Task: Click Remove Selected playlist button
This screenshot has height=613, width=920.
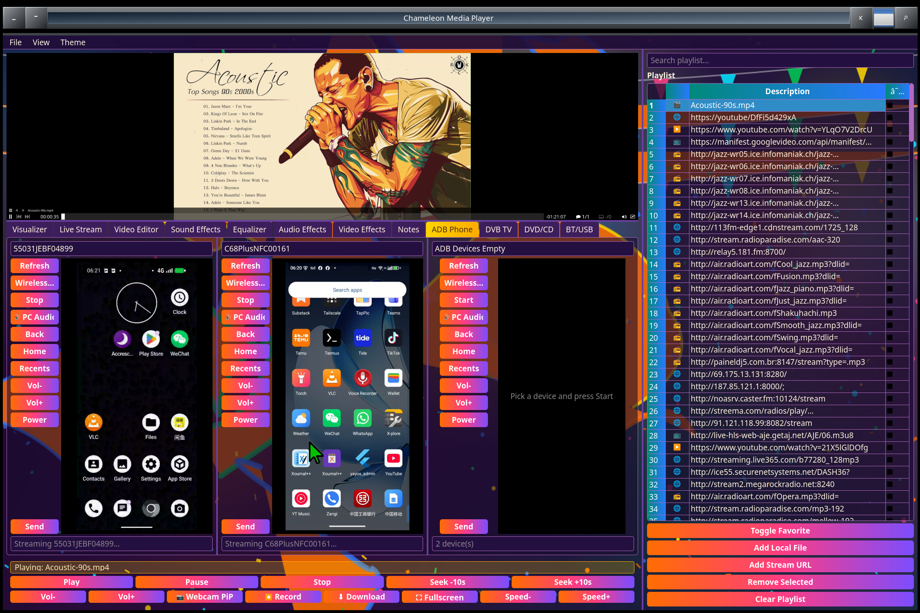Action: point(780,582)
